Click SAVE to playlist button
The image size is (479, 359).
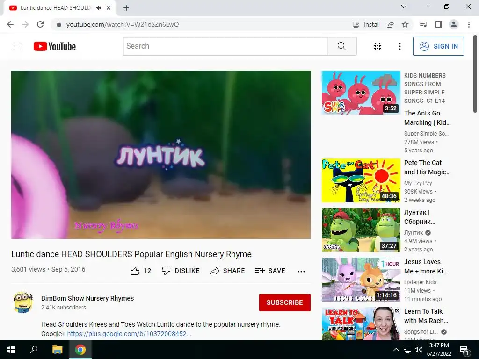coord(270,271)
